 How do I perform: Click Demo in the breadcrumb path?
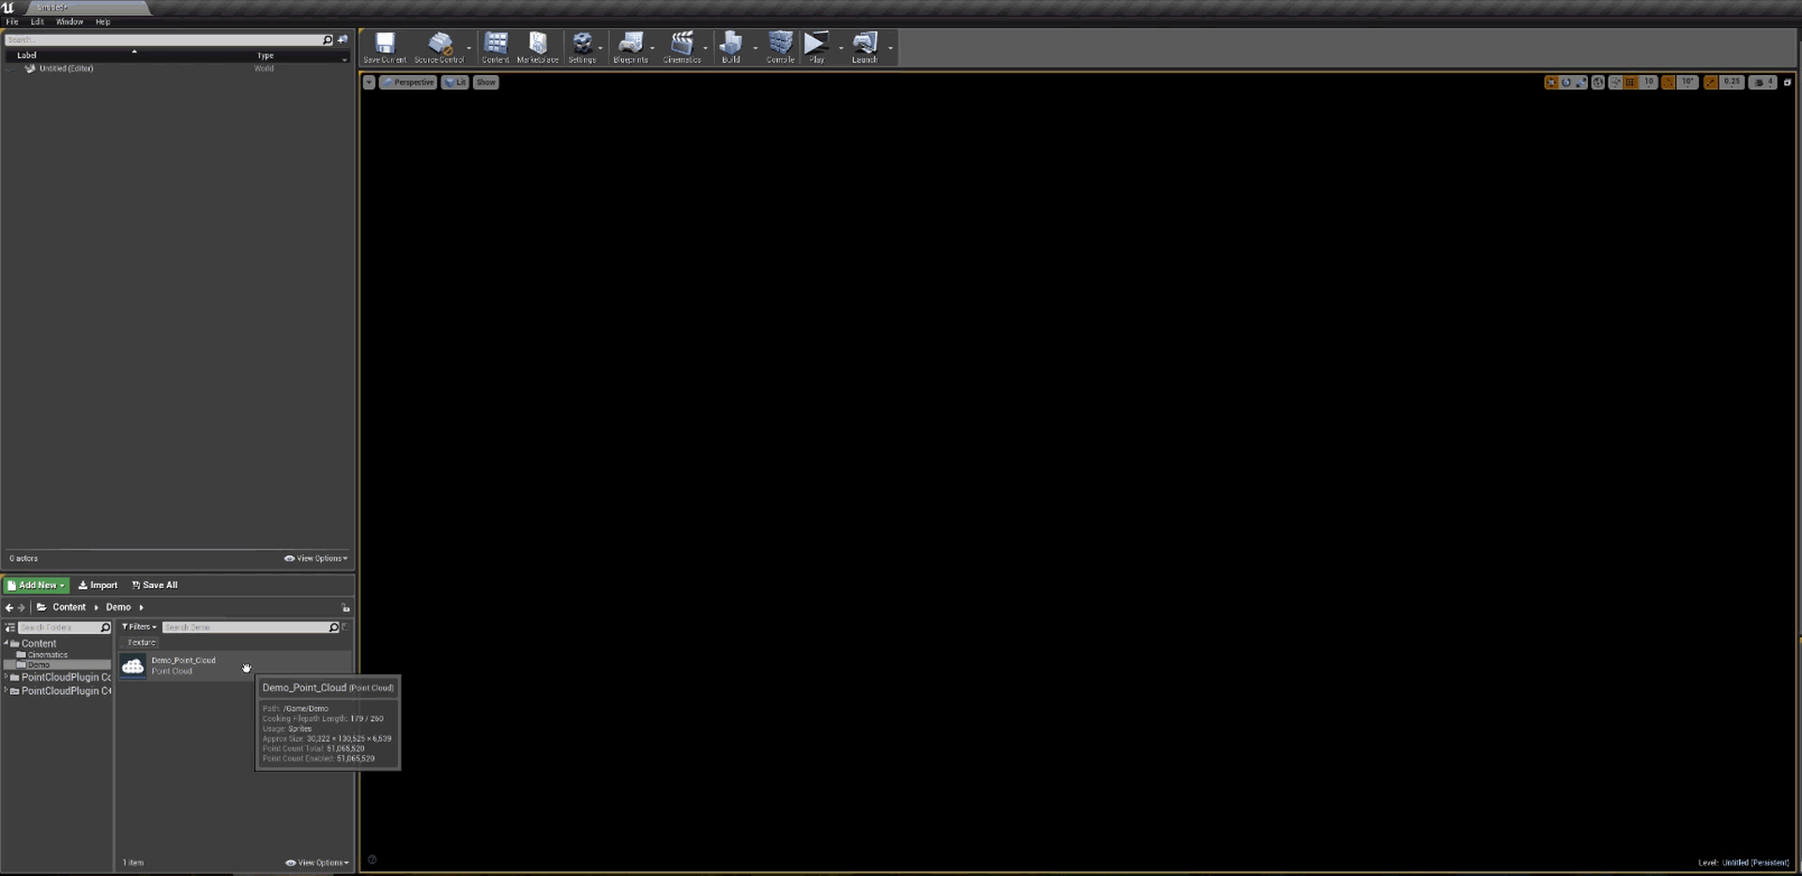pyautogui.click(x=118, y=608)
